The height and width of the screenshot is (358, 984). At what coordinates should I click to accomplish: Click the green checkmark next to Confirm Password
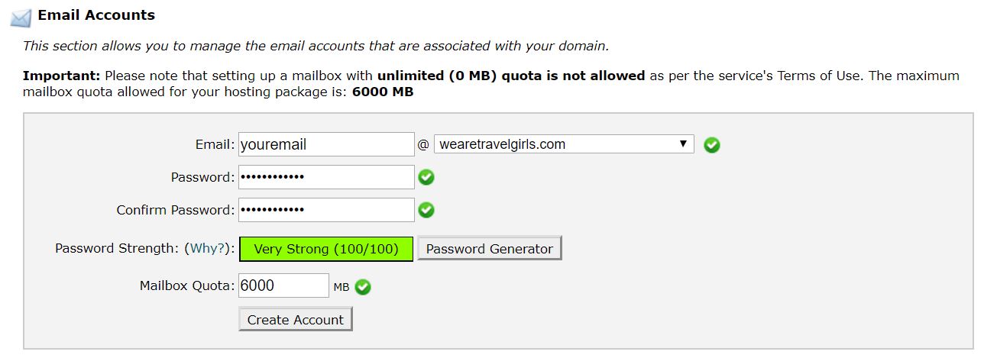pyautogui.click(x=426, y=210)
